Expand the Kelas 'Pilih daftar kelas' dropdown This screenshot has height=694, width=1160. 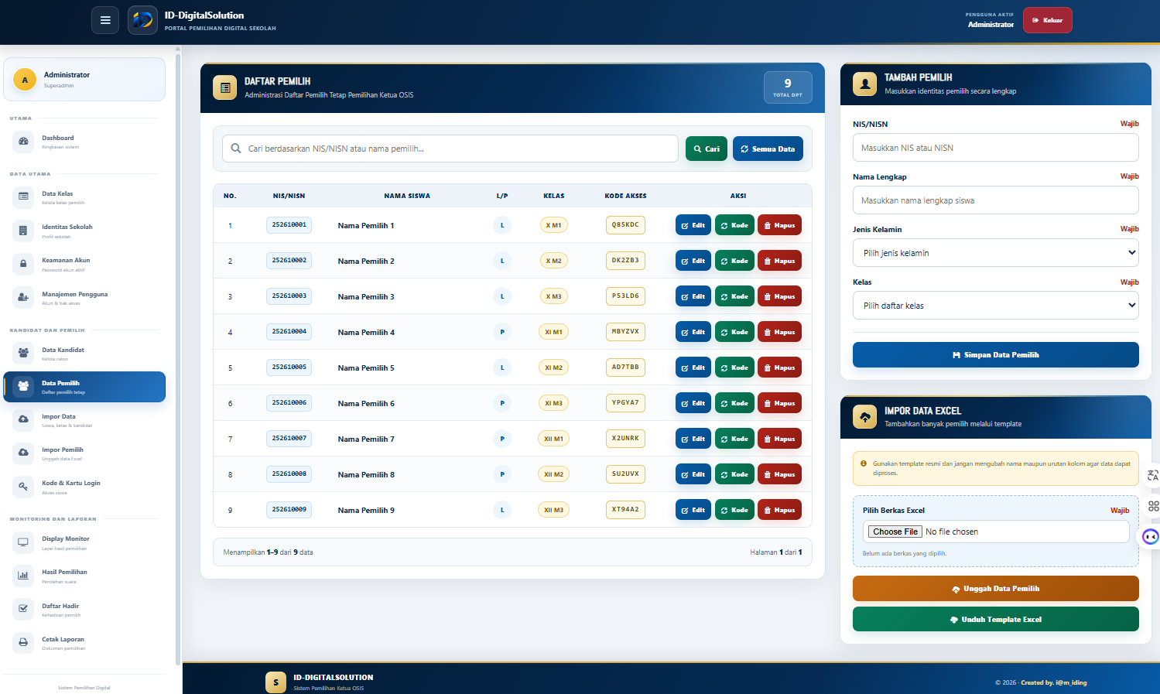pyautogui.click(x=995, y=306)
